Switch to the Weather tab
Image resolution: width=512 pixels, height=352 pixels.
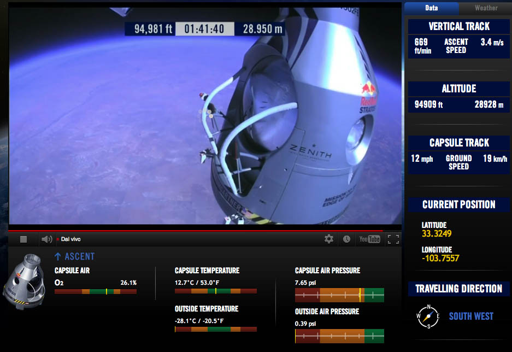tap(486, 8)
